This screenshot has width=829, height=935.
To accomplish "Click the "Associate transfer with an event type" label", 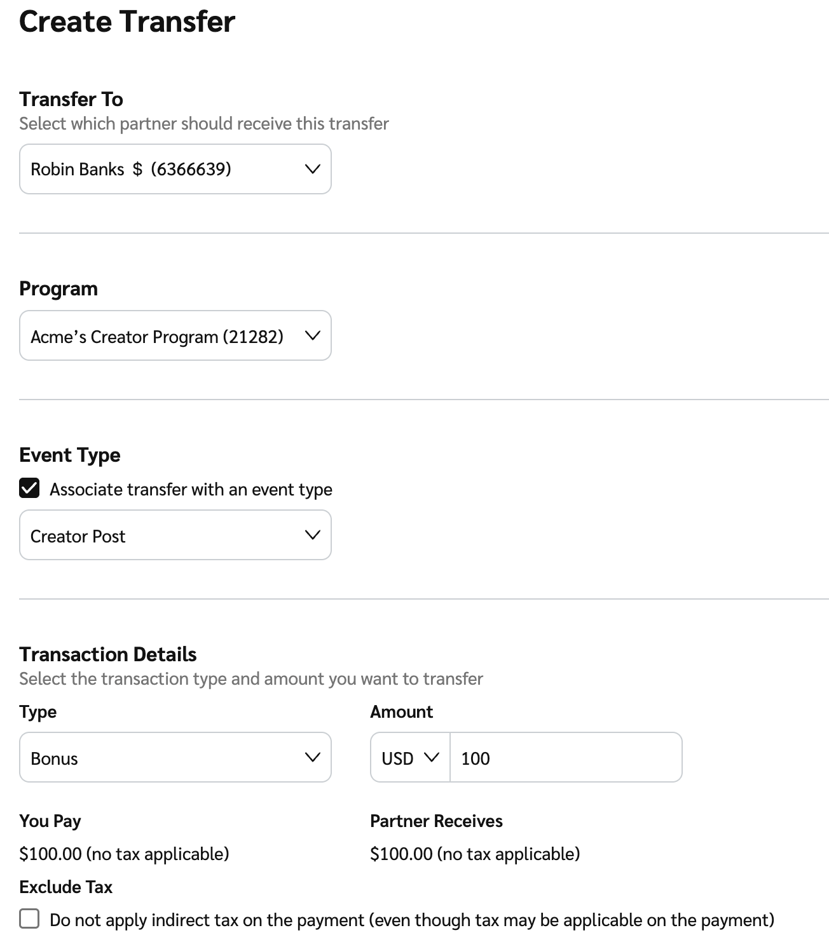I will [191, 489].
